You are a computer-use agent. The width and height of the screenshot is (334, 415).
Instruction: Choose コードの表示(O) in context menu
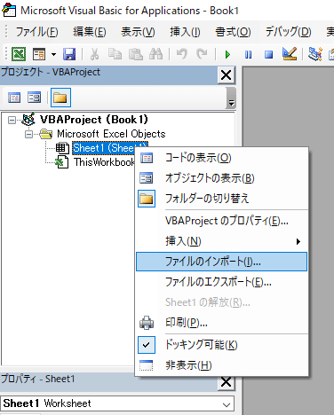pyautogui.click(x=221, y=158)
